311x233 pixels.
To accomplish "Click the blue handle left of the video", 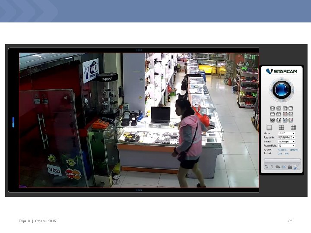I will tap(13, 122).
